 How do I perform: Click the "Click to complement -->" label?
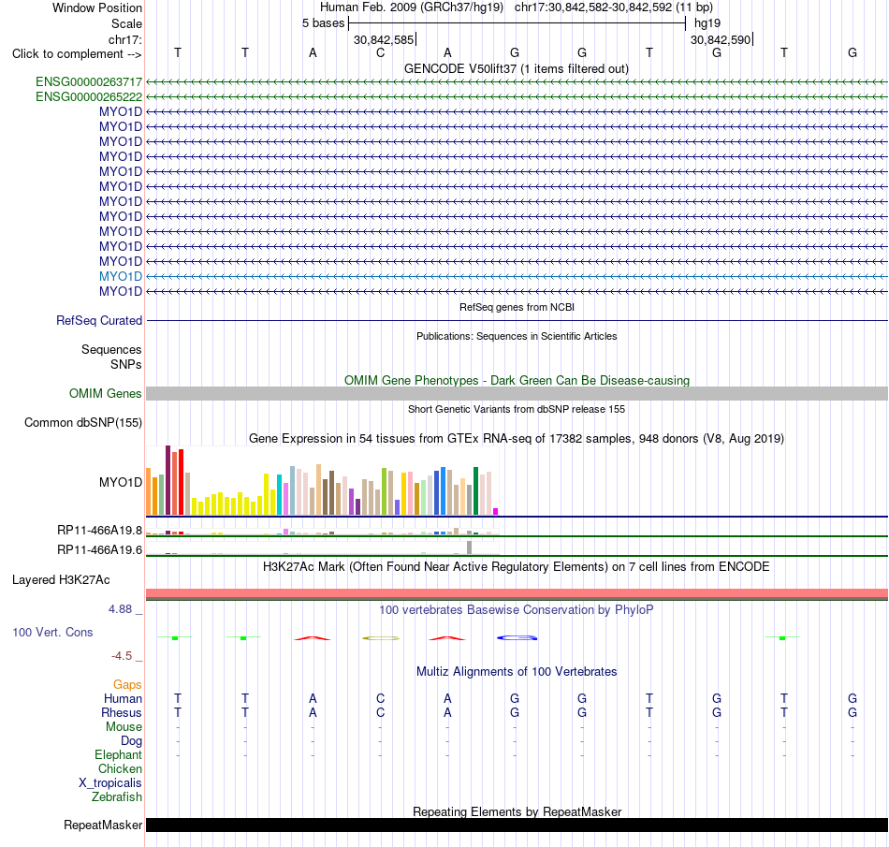point(77,54)
